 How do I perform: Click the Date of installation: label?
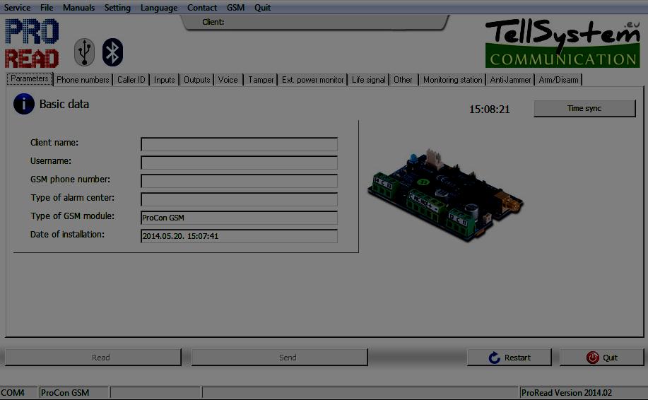(67, 235)
